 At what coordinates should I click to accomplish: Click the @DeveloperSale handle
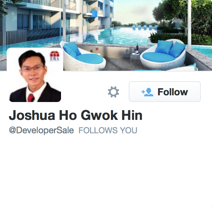pos(41,130)
